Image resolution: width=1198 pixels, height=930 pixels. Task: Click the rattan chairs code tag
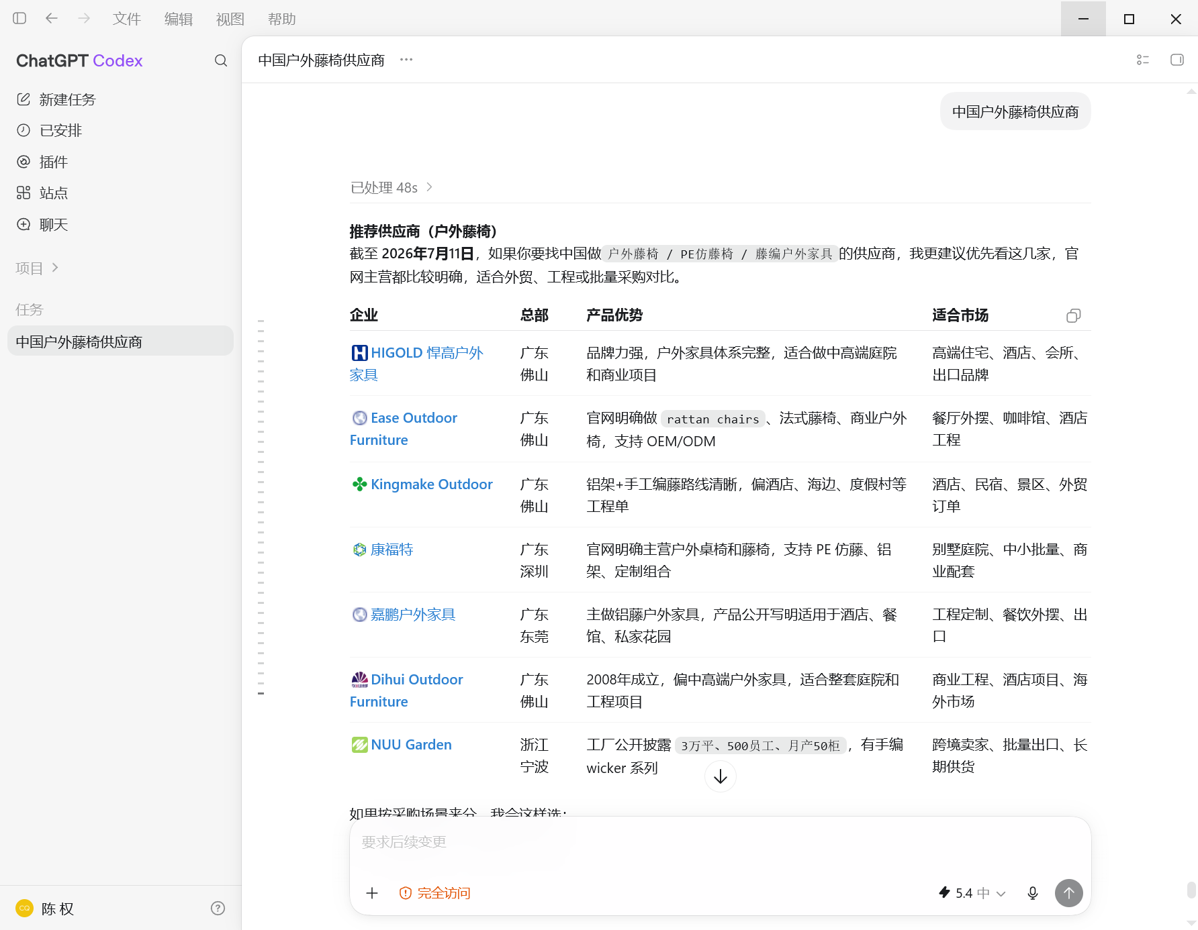pyautogui.click(x=713, y=419)
